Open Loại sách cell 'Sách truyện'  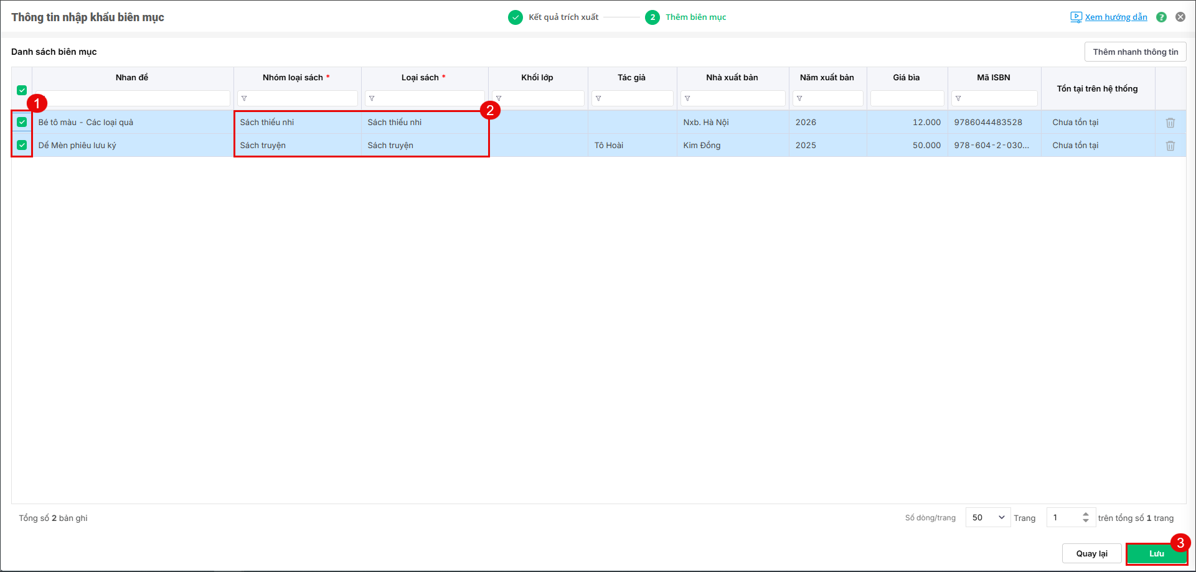(425, 145)
